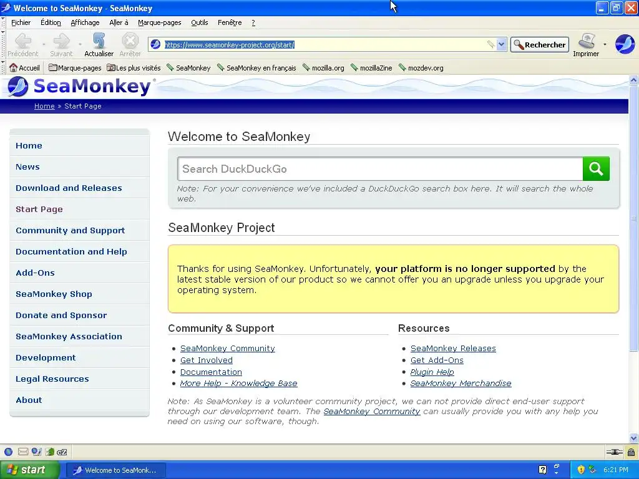Open the Fenêtre menu
Image resolution: width=639 pixels, height=479 pixels.
coord(230,23)
